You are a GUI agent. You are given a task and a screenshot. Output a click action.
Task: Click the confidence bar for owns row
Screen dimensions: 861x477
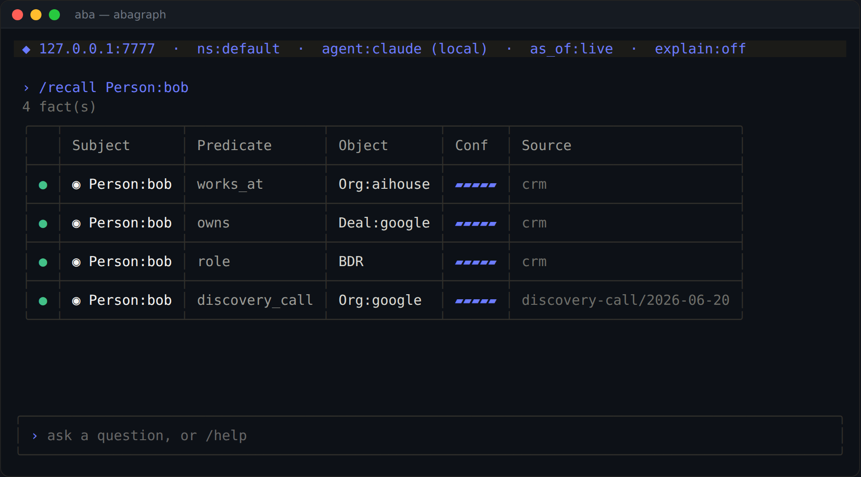(x=476, y=224)
